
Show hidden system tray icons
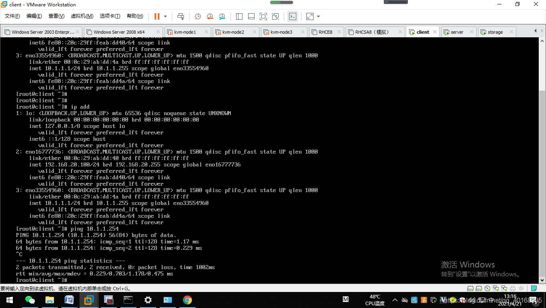[x=395, y=300]
